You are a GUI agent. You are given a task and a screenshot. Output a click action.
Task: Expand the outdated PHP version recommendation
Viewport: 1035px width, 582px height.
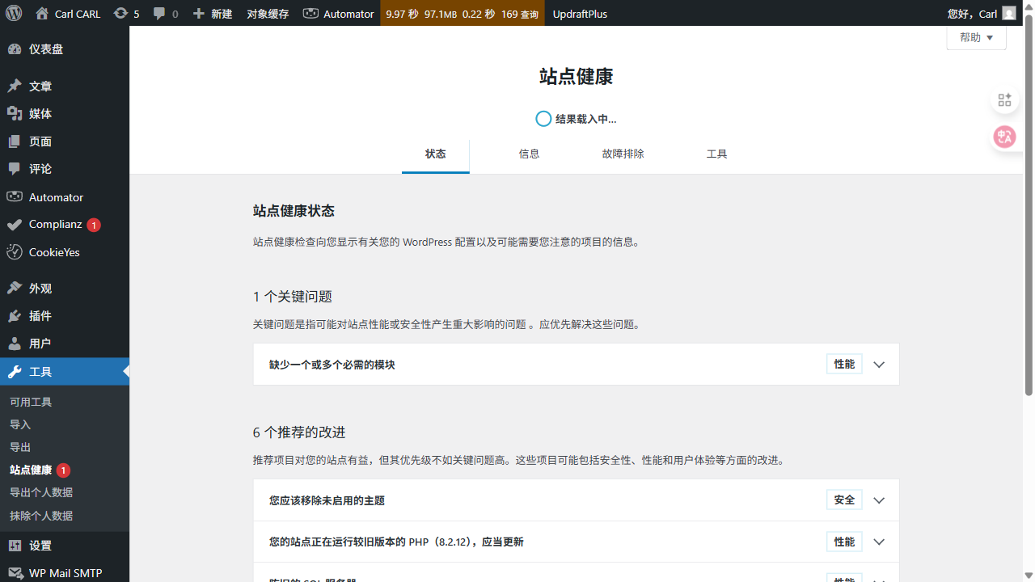tap(878, 542)
